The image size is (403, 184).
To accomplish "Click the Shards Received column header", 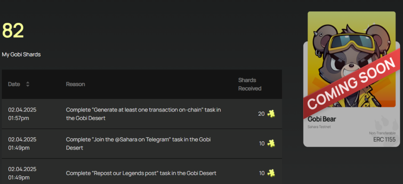I will [250, 84].
